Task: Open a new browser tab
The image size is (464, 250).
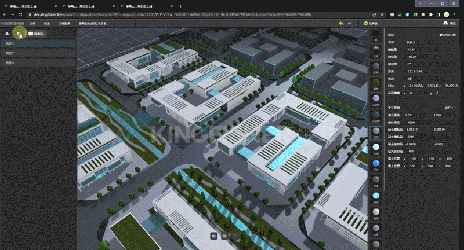Action: [x=180, y=6]
